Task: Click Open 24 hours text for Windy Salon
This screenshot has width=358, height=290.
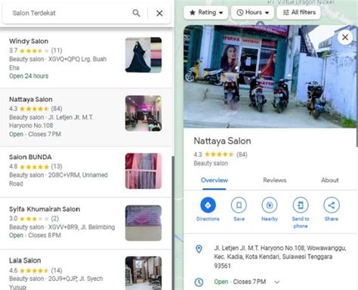Action: click(29, 76)
